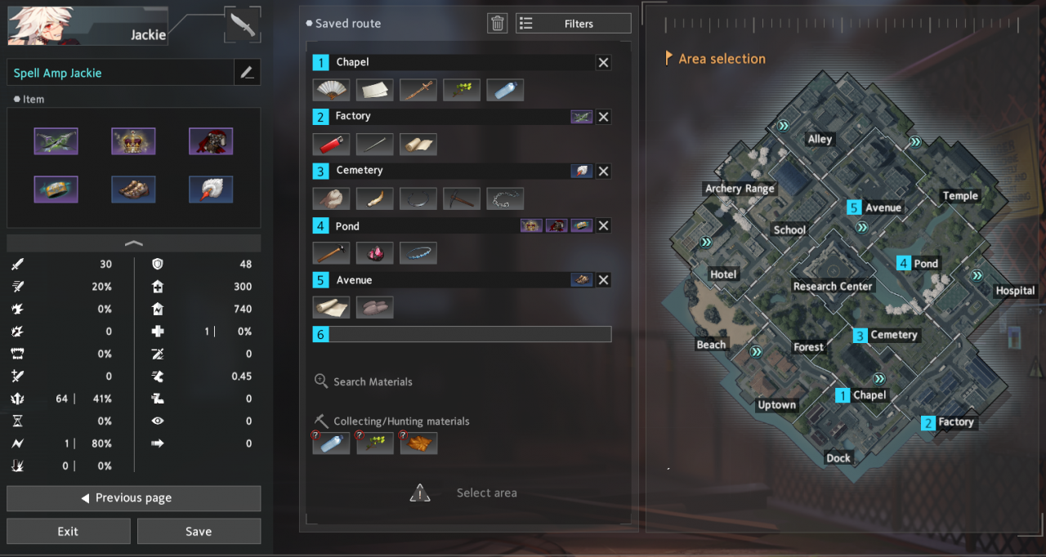Go back with Previous page button
1046x557 pixels.
pyautogui.click(x=133, y=498)
